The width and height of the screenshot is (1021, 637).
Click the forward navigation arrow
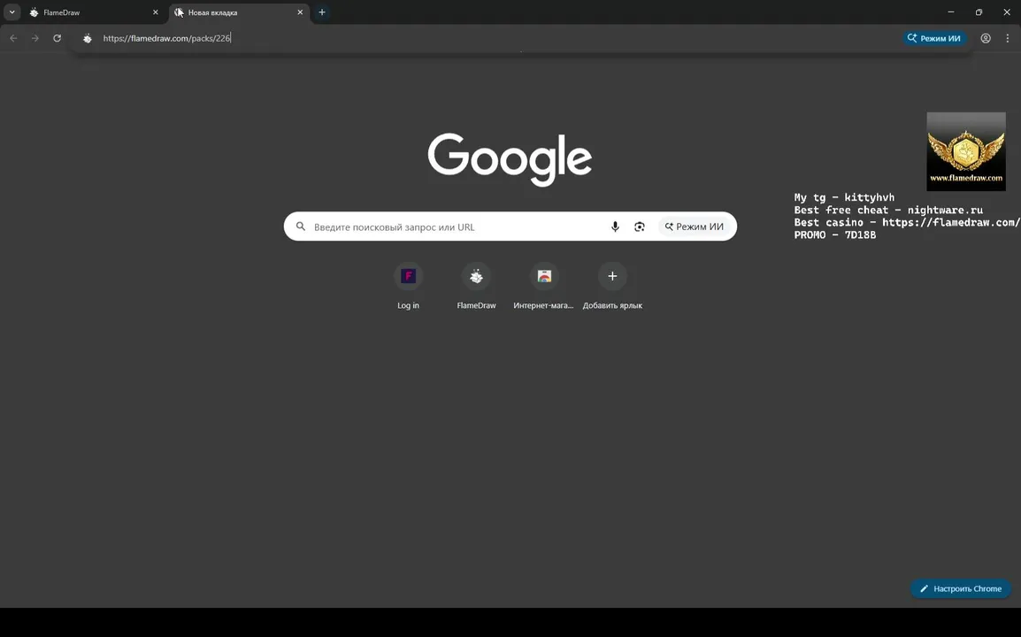coord(35,38)
